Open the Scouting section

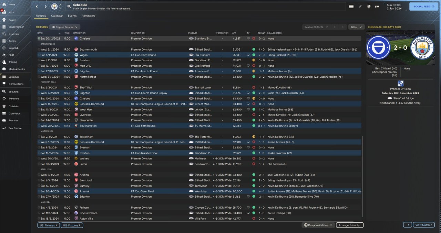click(x=13, y=92)
